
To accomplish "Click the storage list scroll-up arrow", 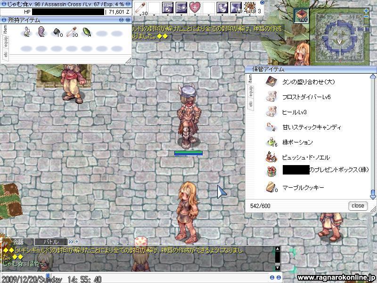I will point(373,76).
